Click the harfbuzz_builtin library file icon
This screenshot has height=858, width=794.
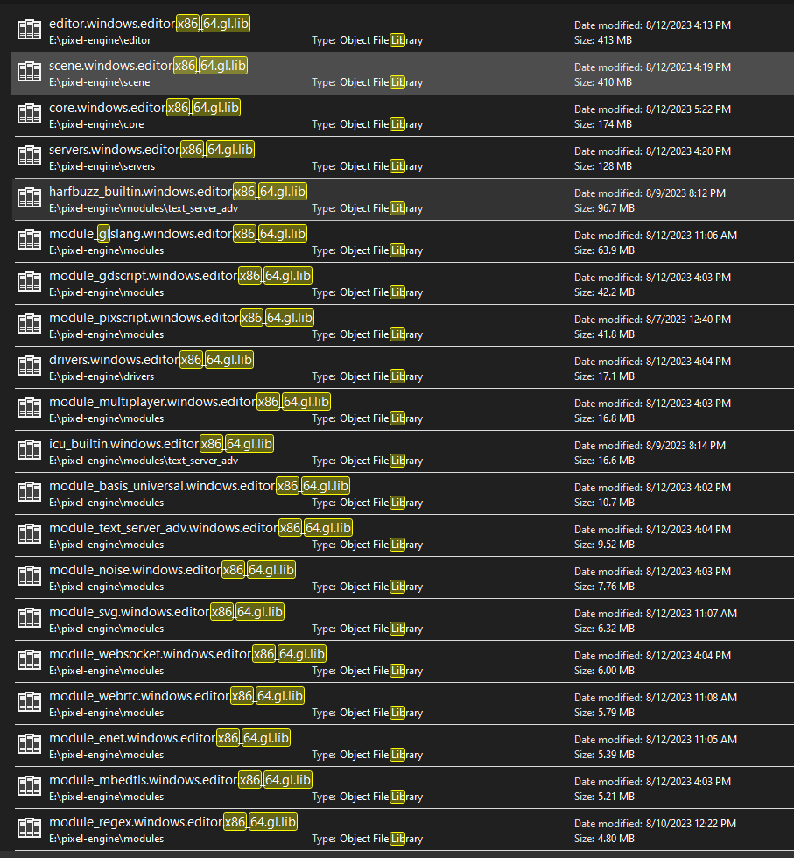click(x=30, y=198)
